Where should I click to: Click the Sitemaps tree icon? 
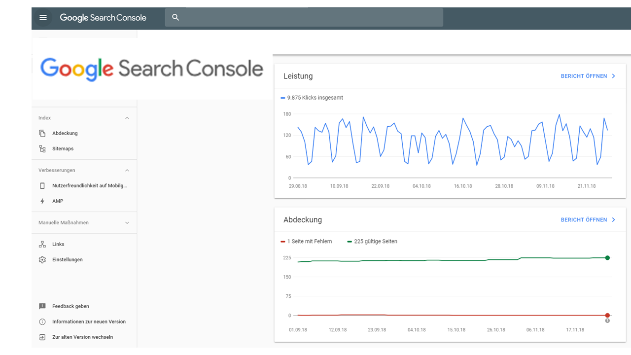42,148
